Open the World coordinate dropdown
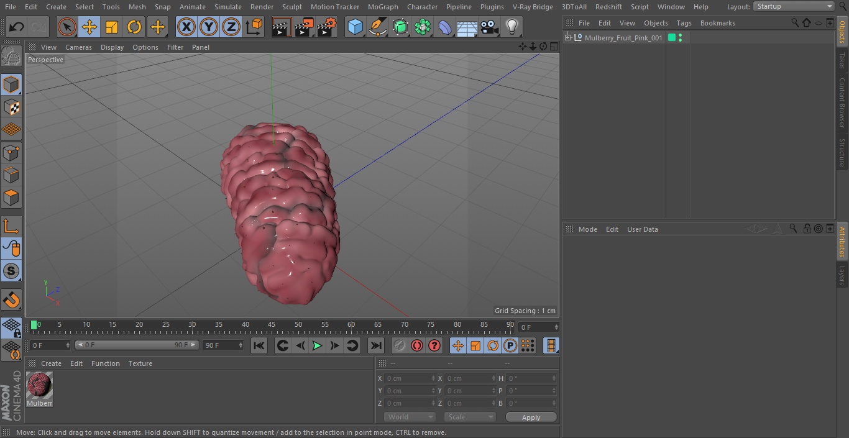Image resolution: width=849 pixels, height=438 pixels. point(410,417)
